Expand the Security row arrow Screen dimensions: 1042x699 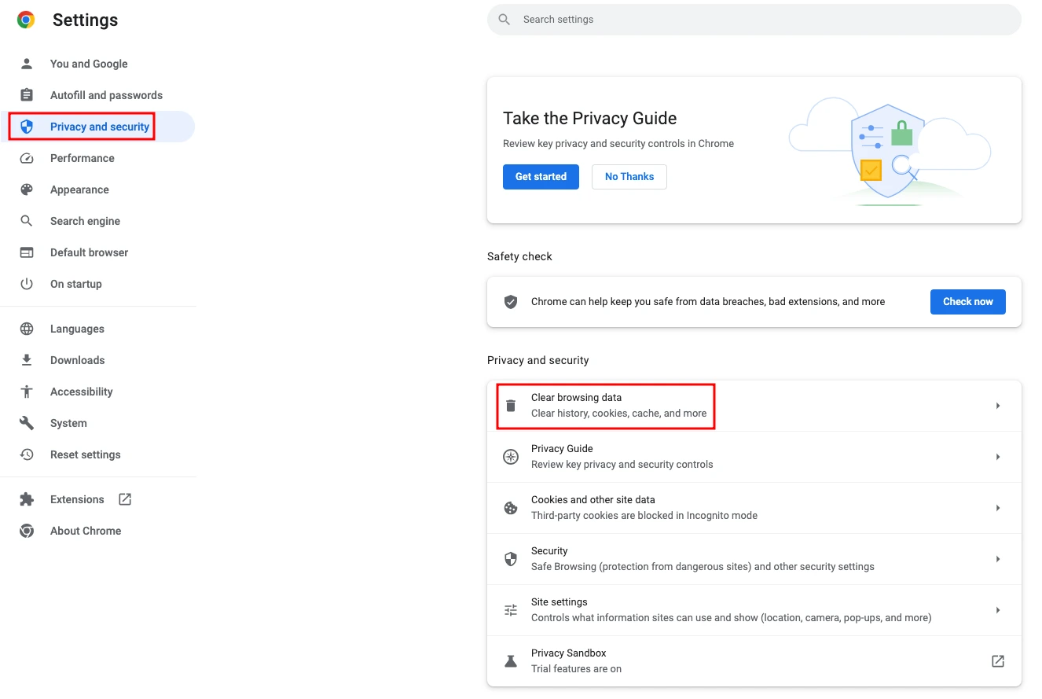tap(998, 559)
